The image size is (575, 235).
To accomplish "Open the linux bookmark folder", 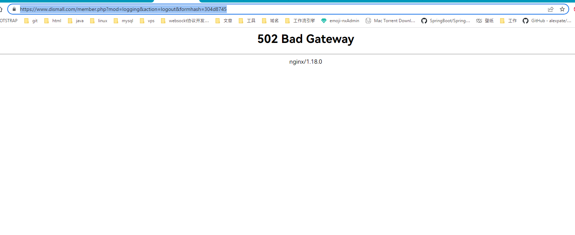I will pyautogui.click(x=98, y=21).
